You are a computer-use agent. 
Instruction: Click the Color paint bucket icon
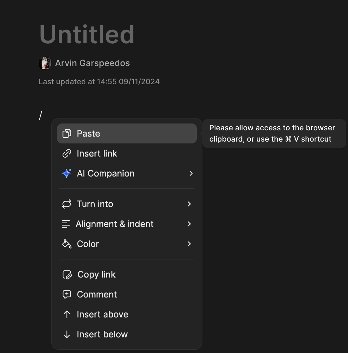67,244
